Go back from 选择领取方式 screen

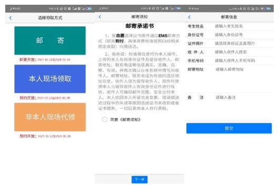pos(11,18)
